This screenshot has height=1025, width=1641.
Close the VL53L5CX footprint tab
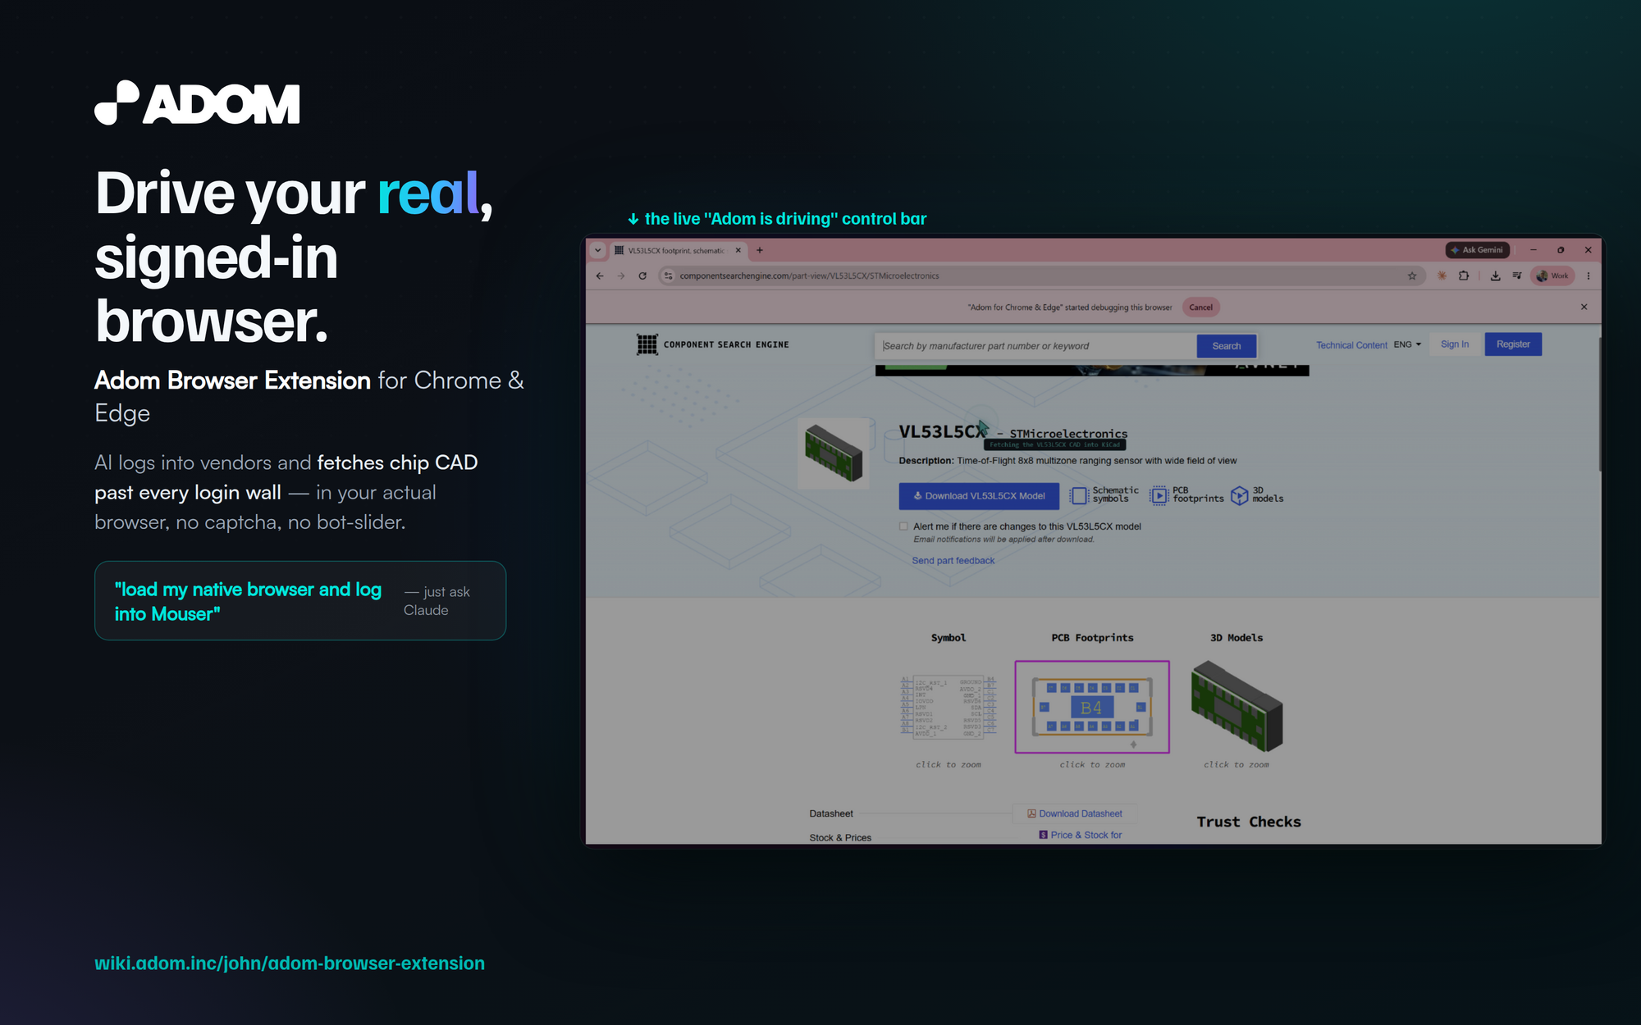point(738,250)
